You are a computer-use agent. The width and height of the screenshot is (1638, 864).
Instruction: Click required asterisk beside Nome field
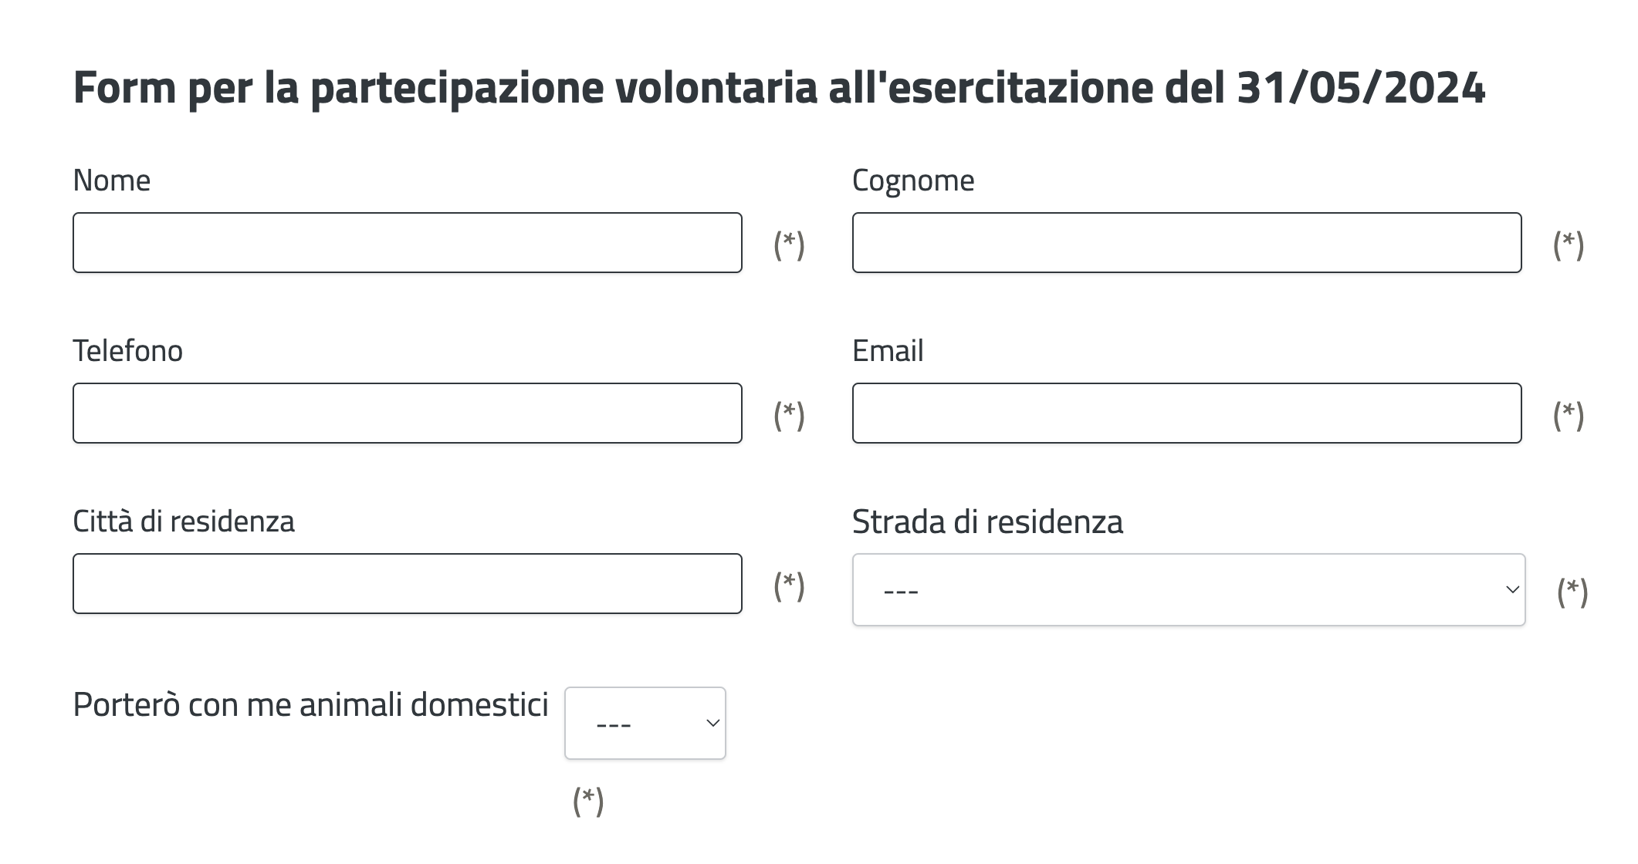(789, 245)
